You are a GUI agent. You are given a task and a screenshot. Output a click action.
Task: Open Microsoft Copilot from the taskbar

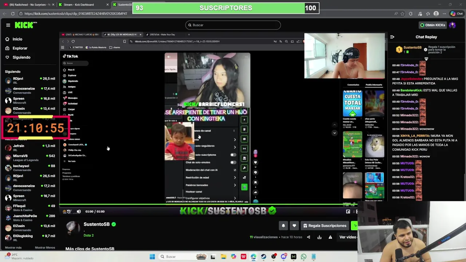[233, 257]
